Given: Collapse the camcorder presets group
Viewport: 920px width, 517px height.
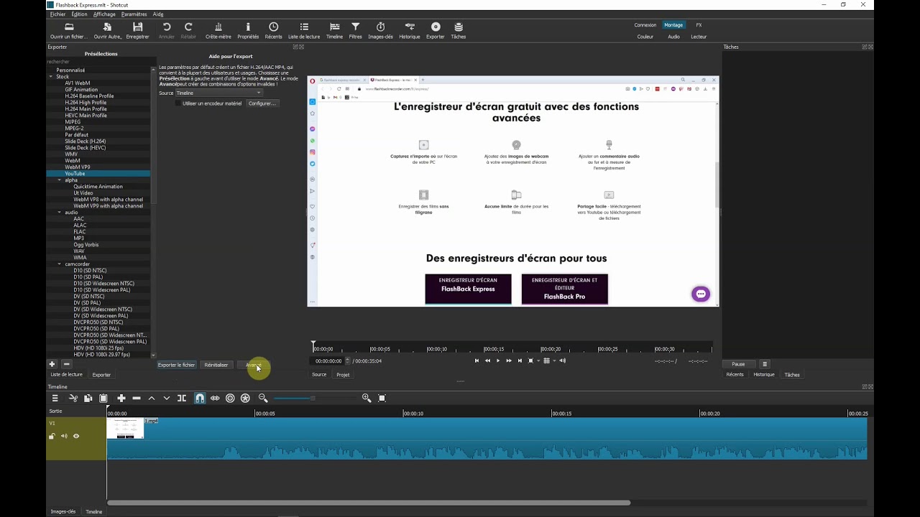Looking at the screenshot, I should [x=60, y=264].
